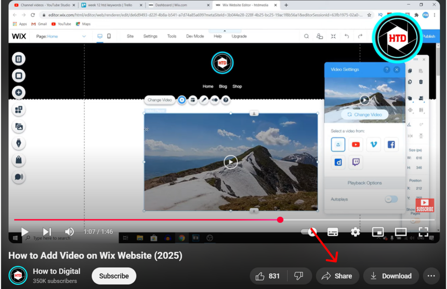Open video animation icon
This screenshot has width=447, height=289.
tap(215, 100)
